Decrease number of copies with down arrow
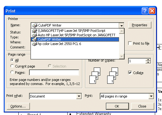The width and height of the screenshot is (162, 115). (148, 62)
